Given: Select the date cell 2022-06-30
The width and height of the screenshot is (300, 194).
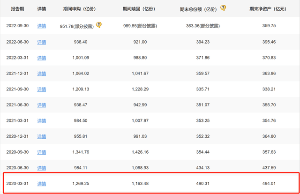Looking at the screenshot, I should click(x=17, y=42).
